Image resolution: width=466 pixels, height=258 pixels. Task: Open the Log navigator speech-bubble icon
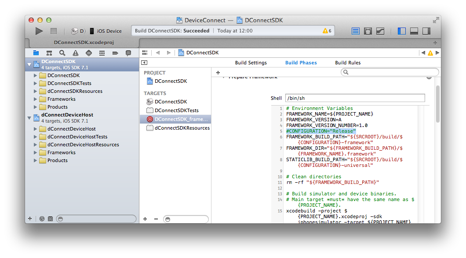(128, 53)
